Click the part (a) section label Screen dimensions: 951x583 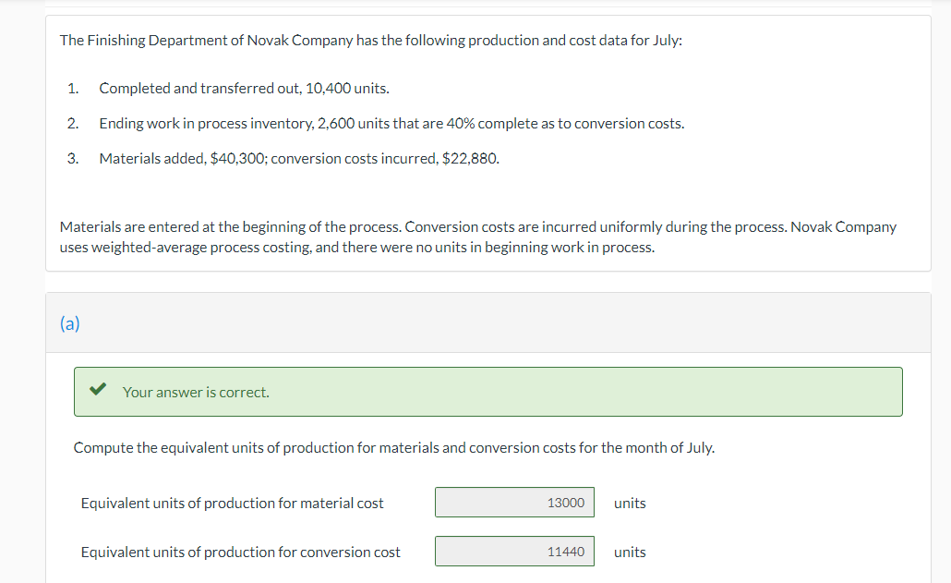click(x=69, y=323)
